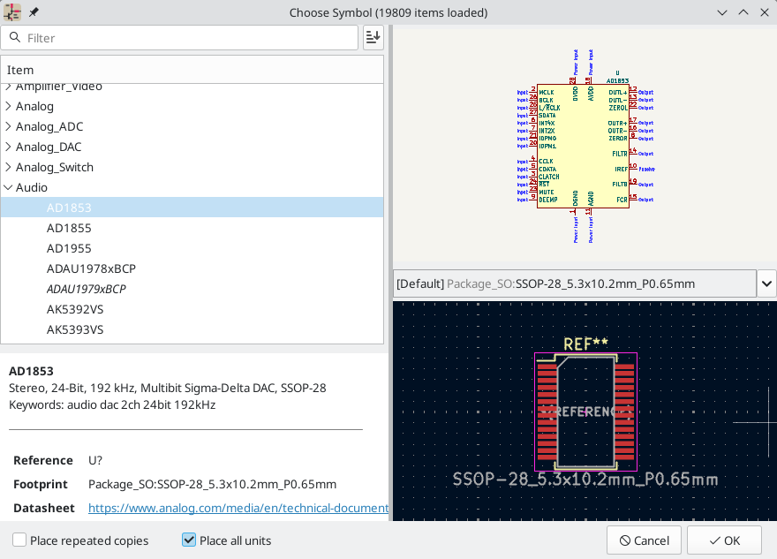This screenshot has width=777, height=559.
Task: Open the recently-used symbols icon beside the filter
Action: click(372, 38)
